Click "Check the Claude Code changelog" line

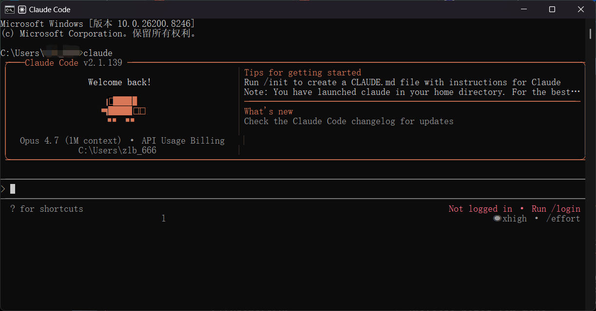[x=349, y=121]
